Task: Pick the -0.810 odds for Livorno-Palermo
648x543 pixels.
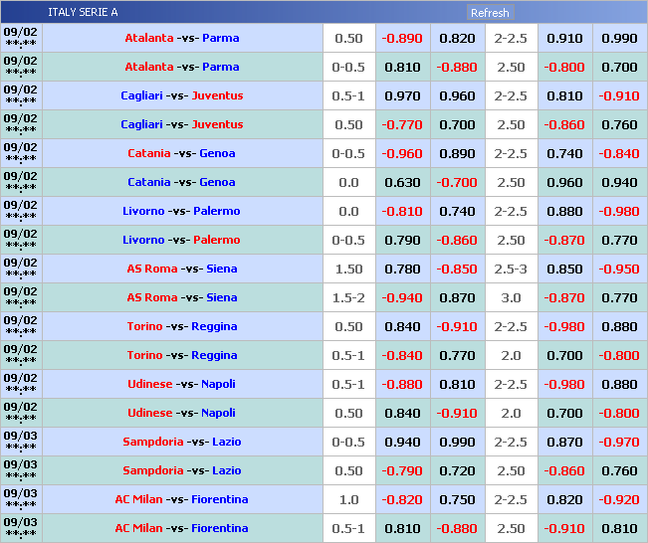Action: pyautogui.click(x=402, y=212)
